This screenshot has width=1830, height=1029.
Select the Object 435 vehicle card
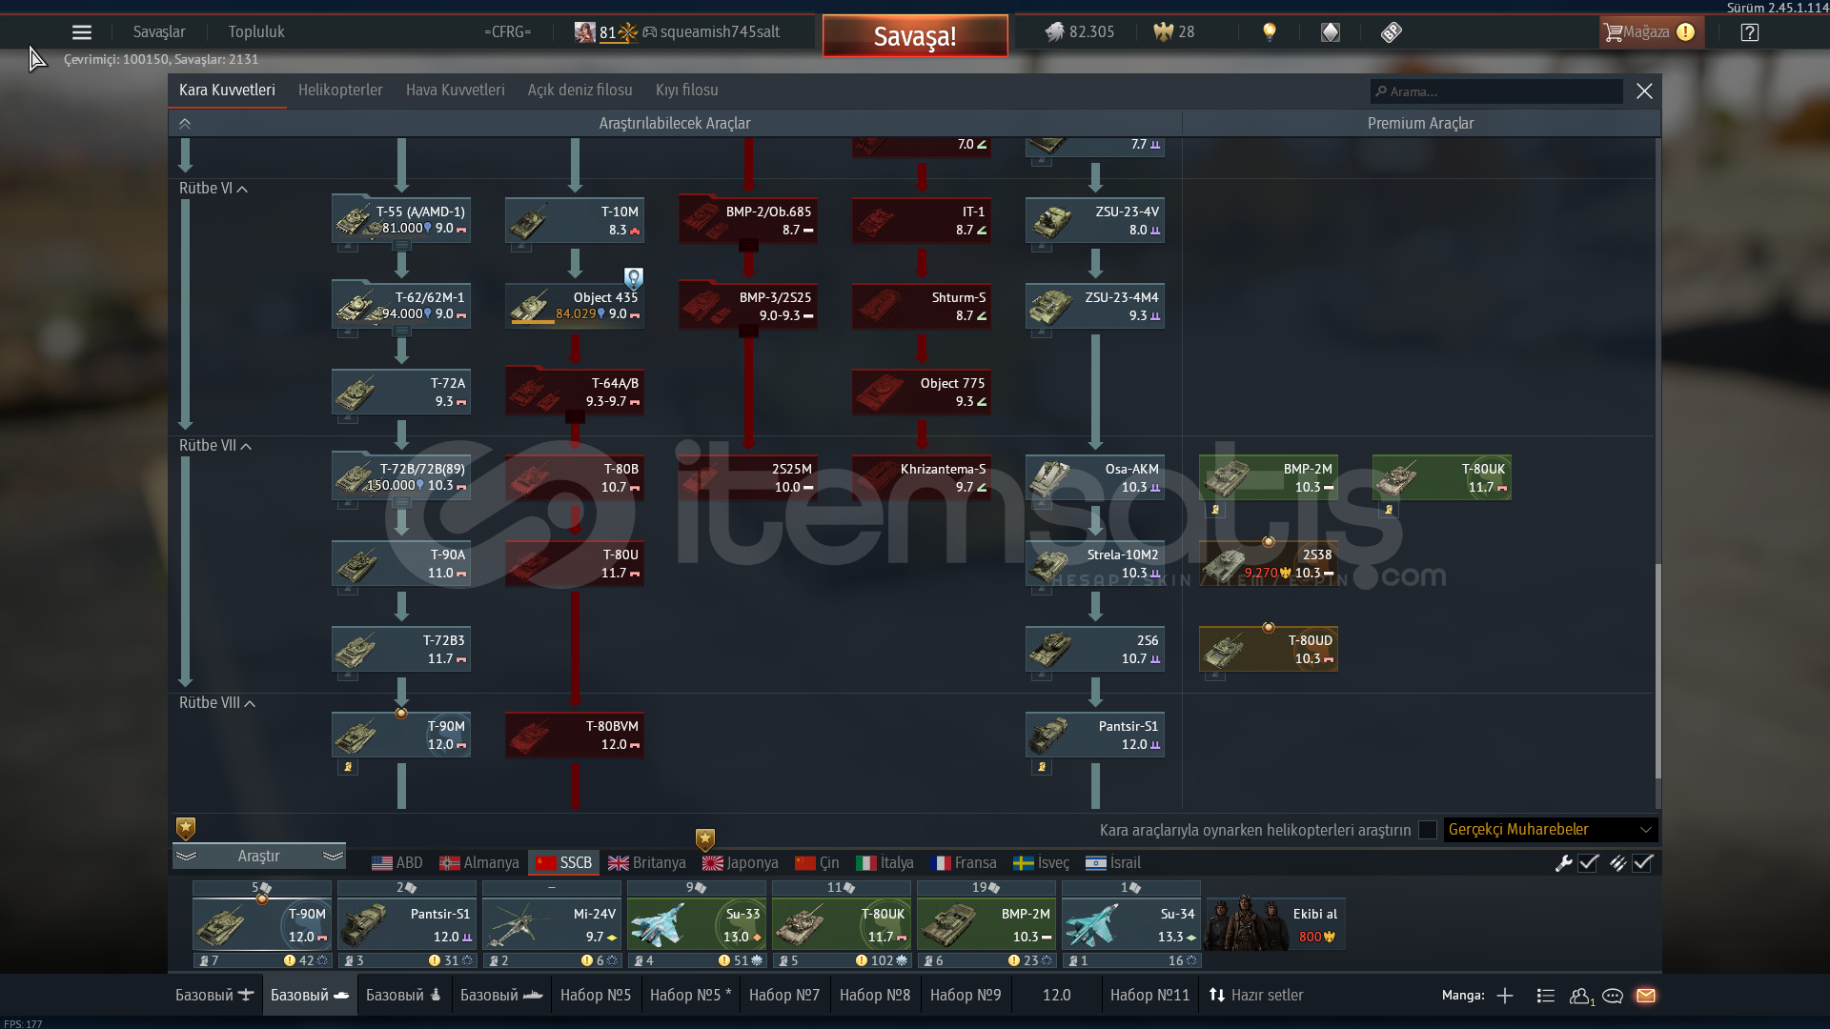(574, 307)
